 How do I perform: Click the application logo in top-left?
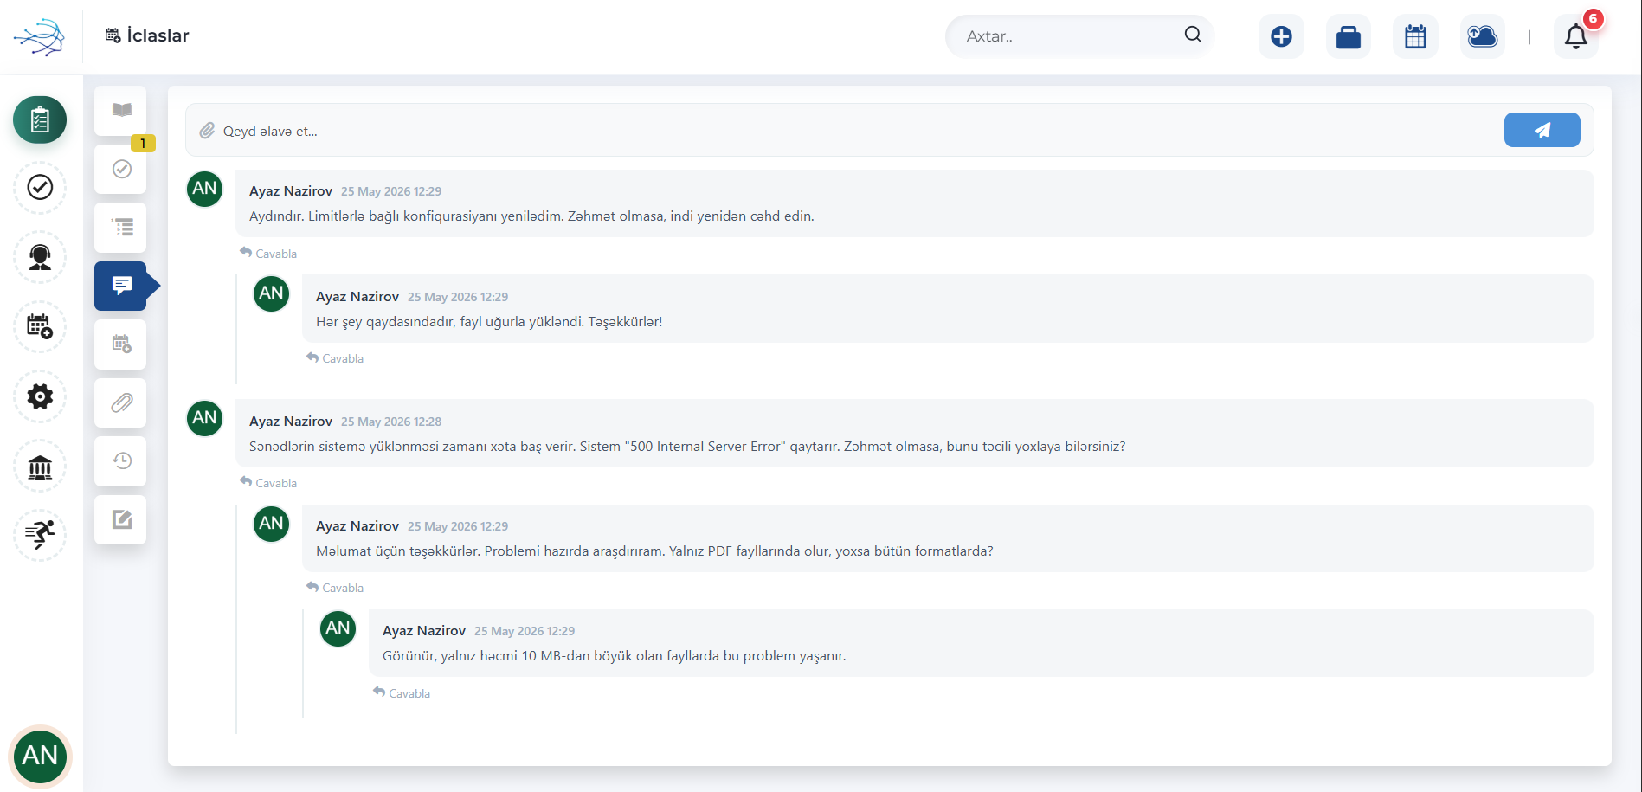[x=40, y=36]
